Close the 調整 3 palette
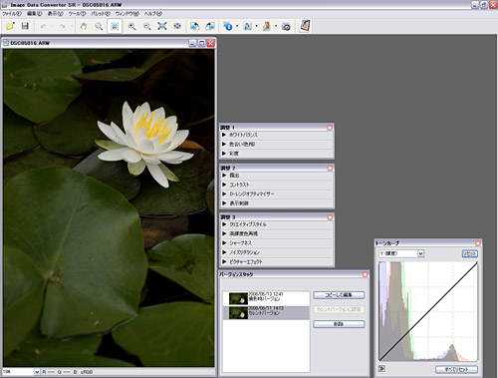Viewport: 498px width, 378px height. [x=330, y=217]
